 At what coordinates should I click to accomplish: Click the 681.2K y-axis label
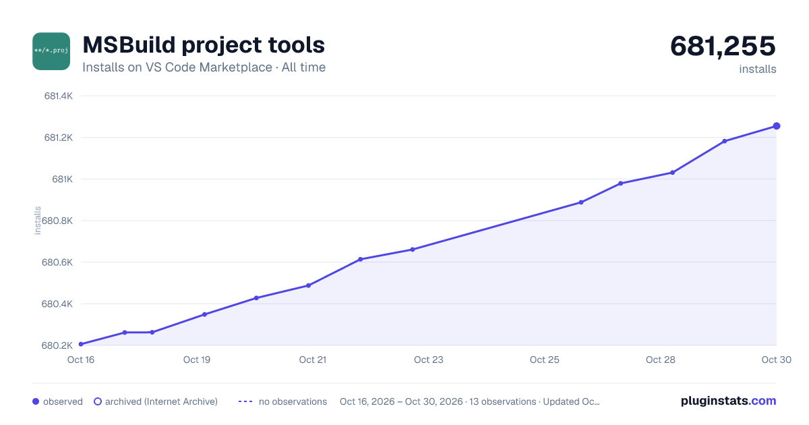tap(58, 138)
